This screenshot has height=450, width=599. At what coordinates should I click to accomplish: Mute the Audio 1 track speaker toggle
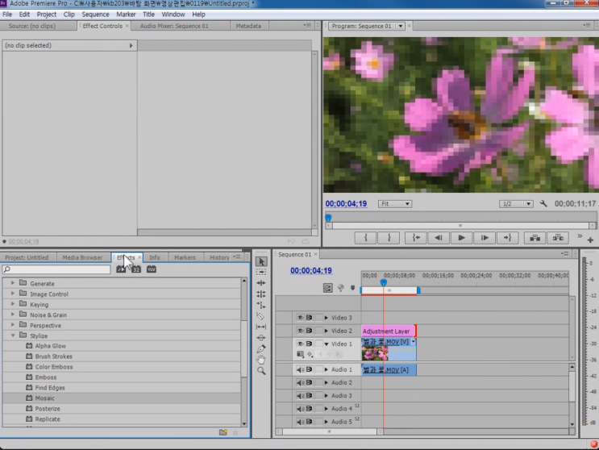tap(300, 370)
